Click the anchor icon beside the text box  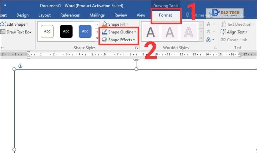click(20, 66)
